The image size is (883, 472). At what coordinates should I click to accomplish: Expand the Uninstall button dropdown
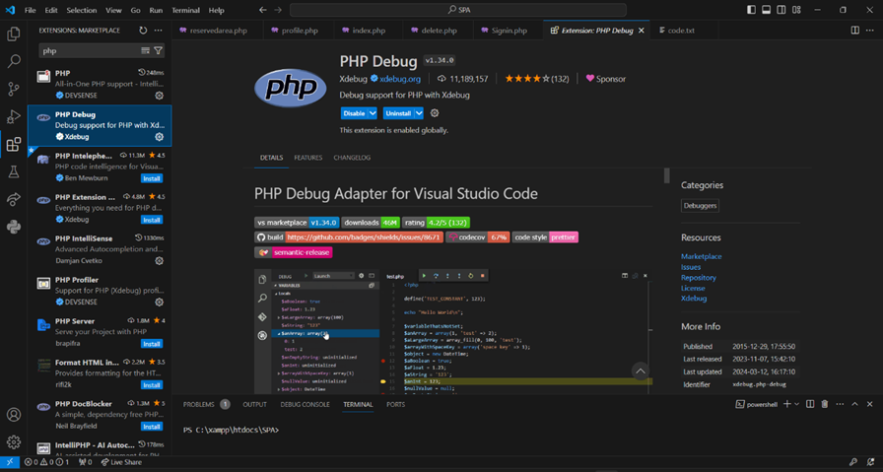coord(419,113)
